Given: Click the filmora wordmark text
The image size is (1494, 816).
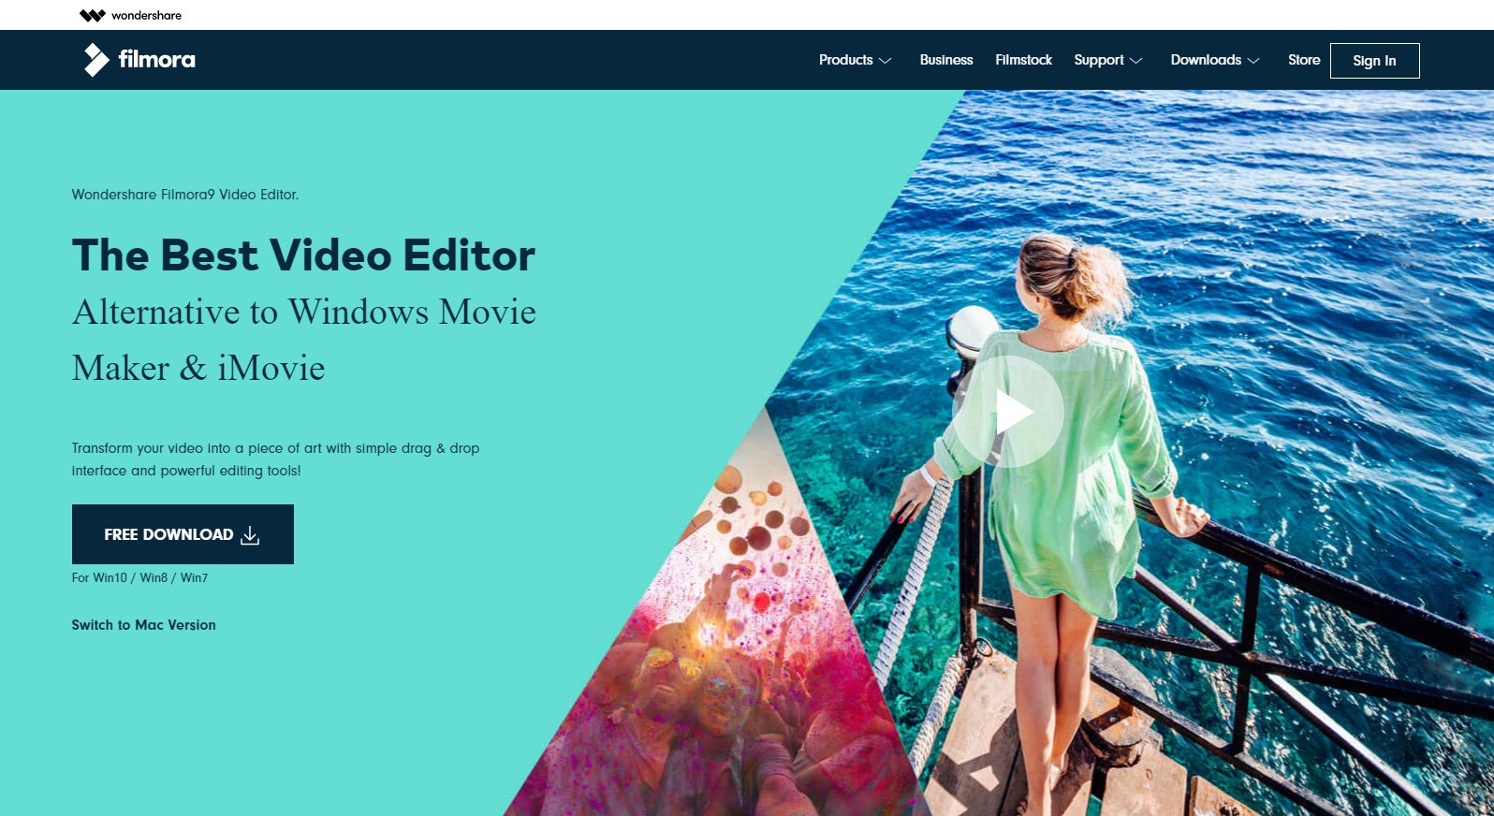Looking at the screenshot, I should pos(156,60).
